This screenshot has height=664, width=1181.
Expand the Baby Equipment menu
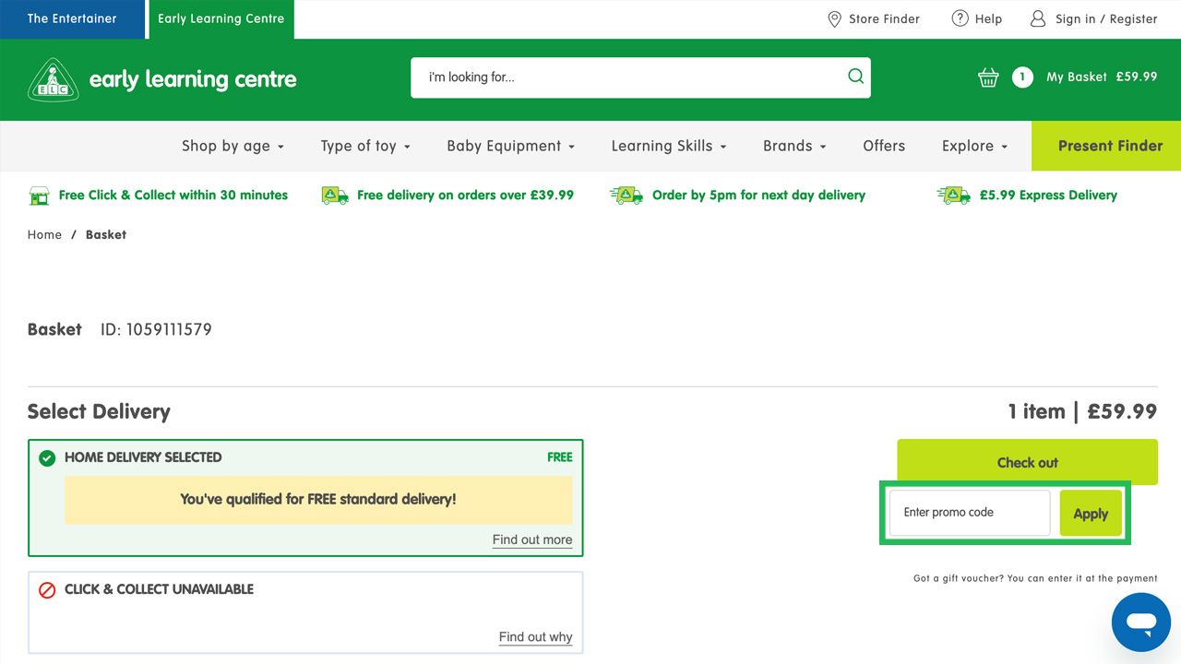click(x=511, y=146)
